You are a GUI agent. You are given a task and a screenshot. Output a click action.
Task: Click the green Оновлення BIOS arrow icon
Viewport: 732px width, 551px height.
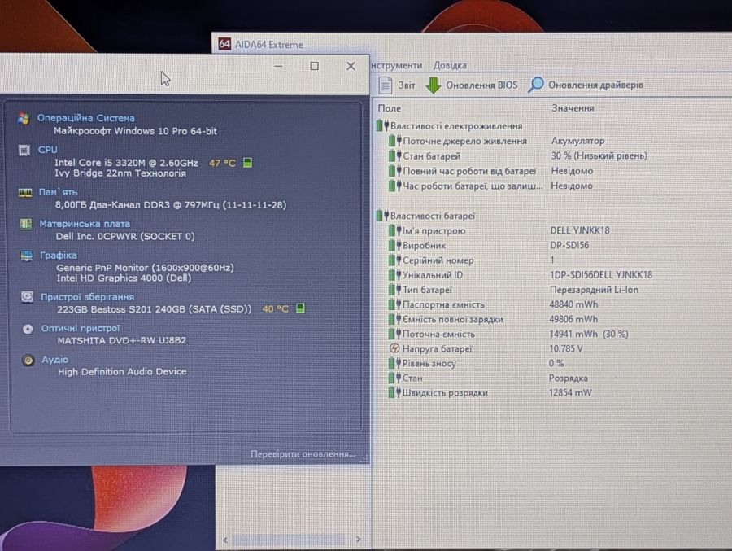(x=434, y=85)
